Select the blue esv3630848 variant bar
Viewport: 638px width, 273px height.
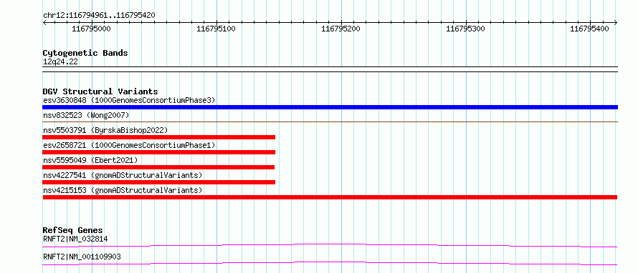(x=330, y=107)
